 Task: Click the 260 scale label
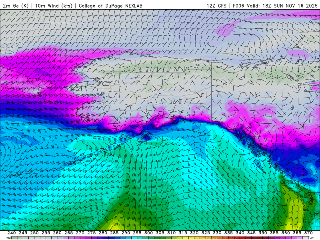(57, 233)
